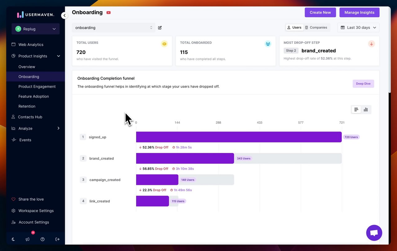Click the brand_created funnel bar
This screenshot has height=251, width=397.
coord(185,159)
